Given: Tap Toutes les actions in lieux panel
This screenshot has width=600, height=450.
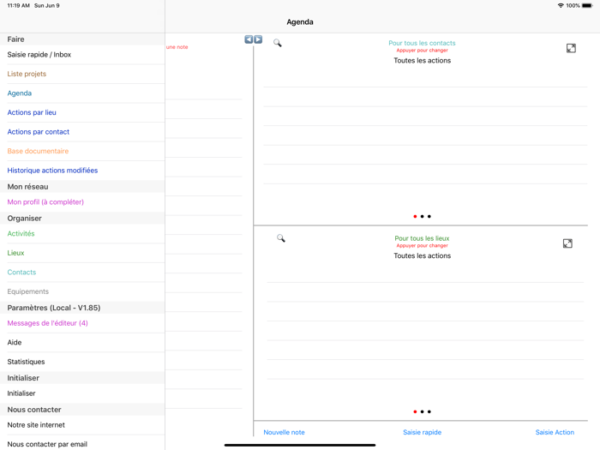Looking at the screenshot, I should [422, 255].
